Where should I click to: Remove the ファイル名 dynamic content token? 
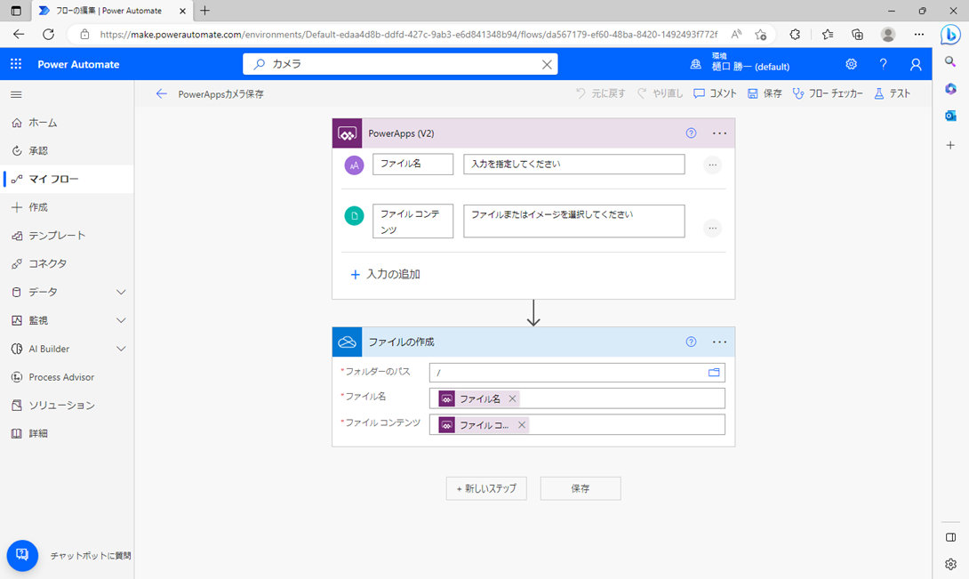click(x=512, y=399)
